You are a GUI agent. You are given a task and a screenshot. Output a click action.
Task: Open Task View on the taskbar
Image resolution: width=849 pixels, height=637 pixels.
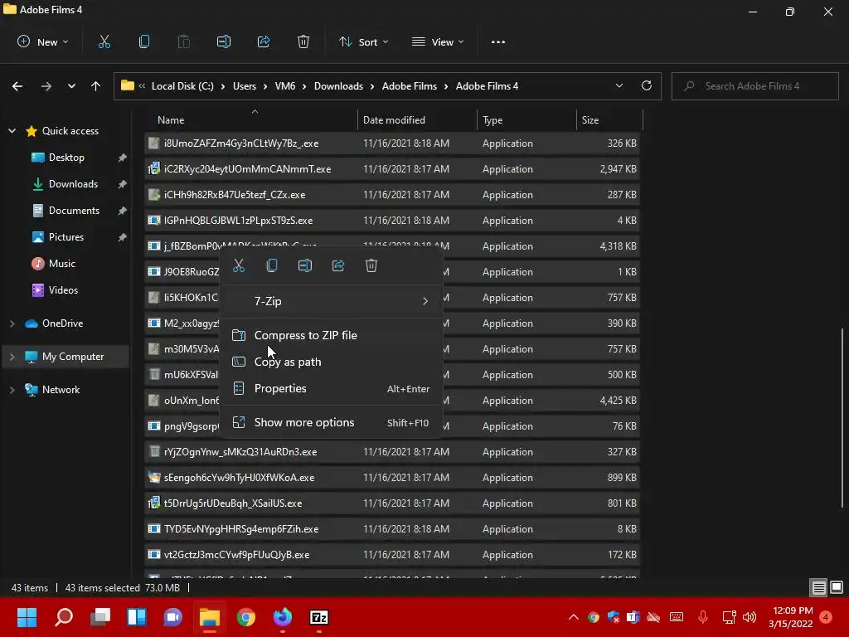[100, 617]
